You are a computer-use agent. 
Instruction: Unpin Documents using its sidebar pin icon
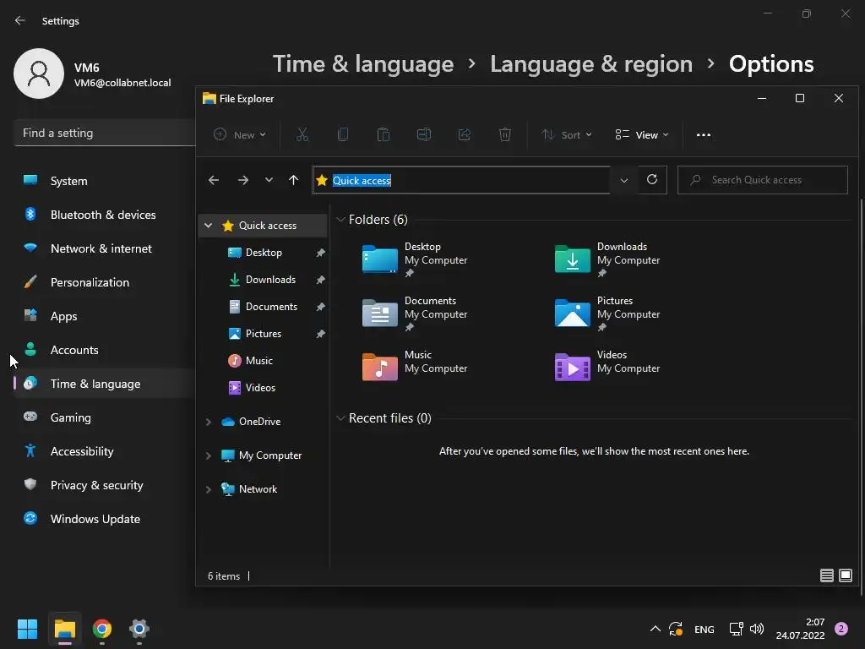click(x=320, y=307)
